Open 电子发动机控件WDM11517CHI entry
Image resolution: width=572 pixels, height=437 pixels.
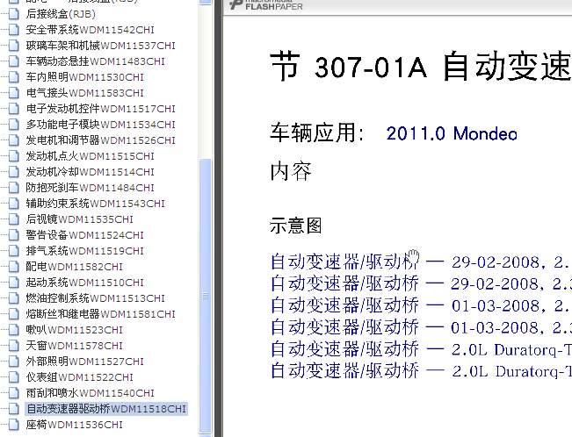pos(101,109)
